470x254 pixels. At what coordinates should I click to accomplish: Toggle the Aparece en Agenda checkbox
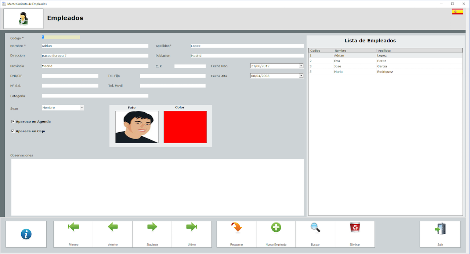click(x=13, y=122)
